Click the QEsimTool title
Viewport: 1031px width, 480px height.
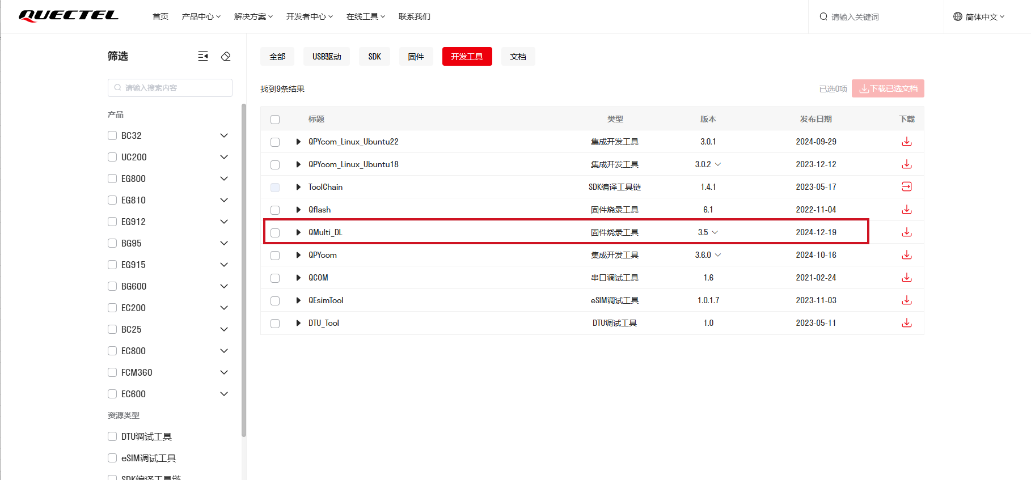tap(326, 300)
